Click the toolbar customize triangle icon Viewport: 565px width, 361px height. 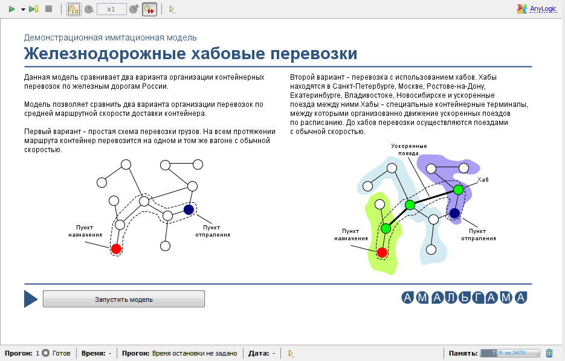[172, 10]
